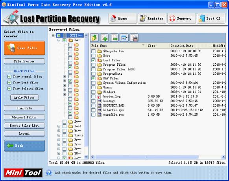The width and height of the screenshot is (229, 181).
Task: Collapse the Lo... tree node
Action: [x=59, y=158]
